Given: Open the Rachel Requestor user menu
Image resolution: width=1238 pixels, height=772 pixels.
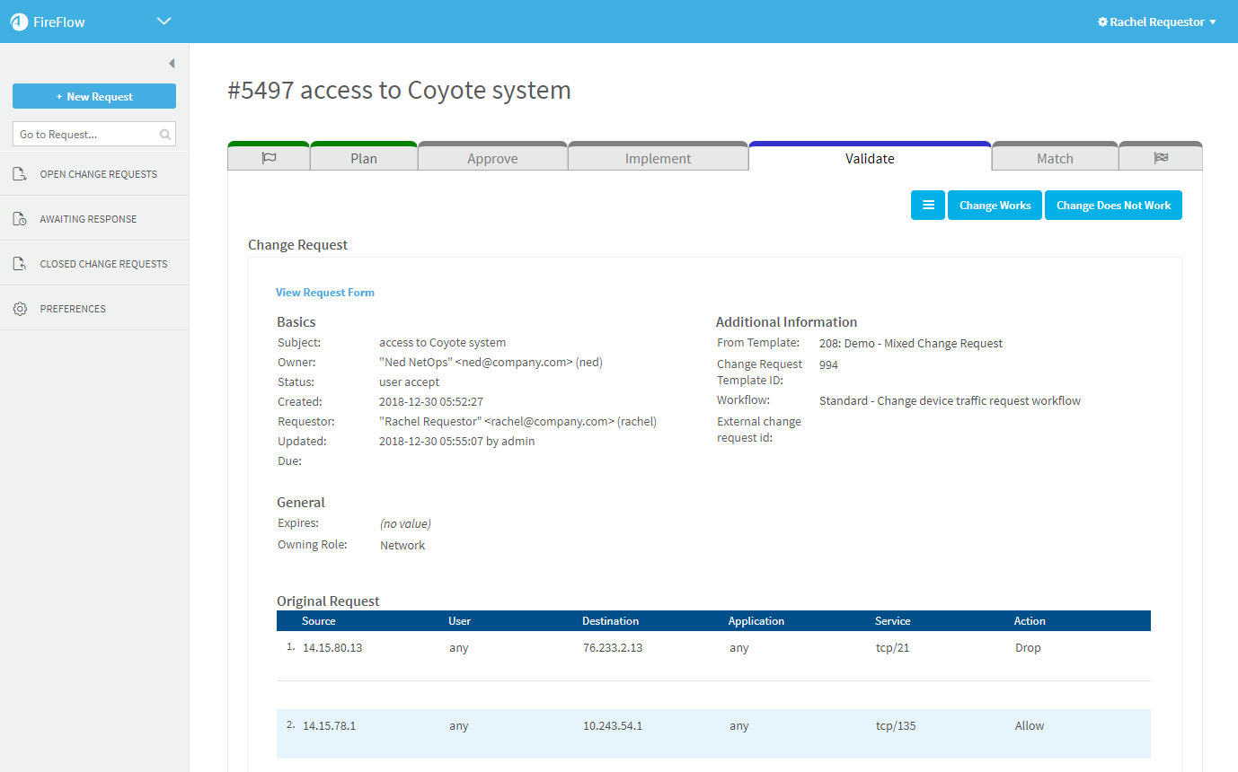Looking at the screenshot, I should coord(1157,22).
